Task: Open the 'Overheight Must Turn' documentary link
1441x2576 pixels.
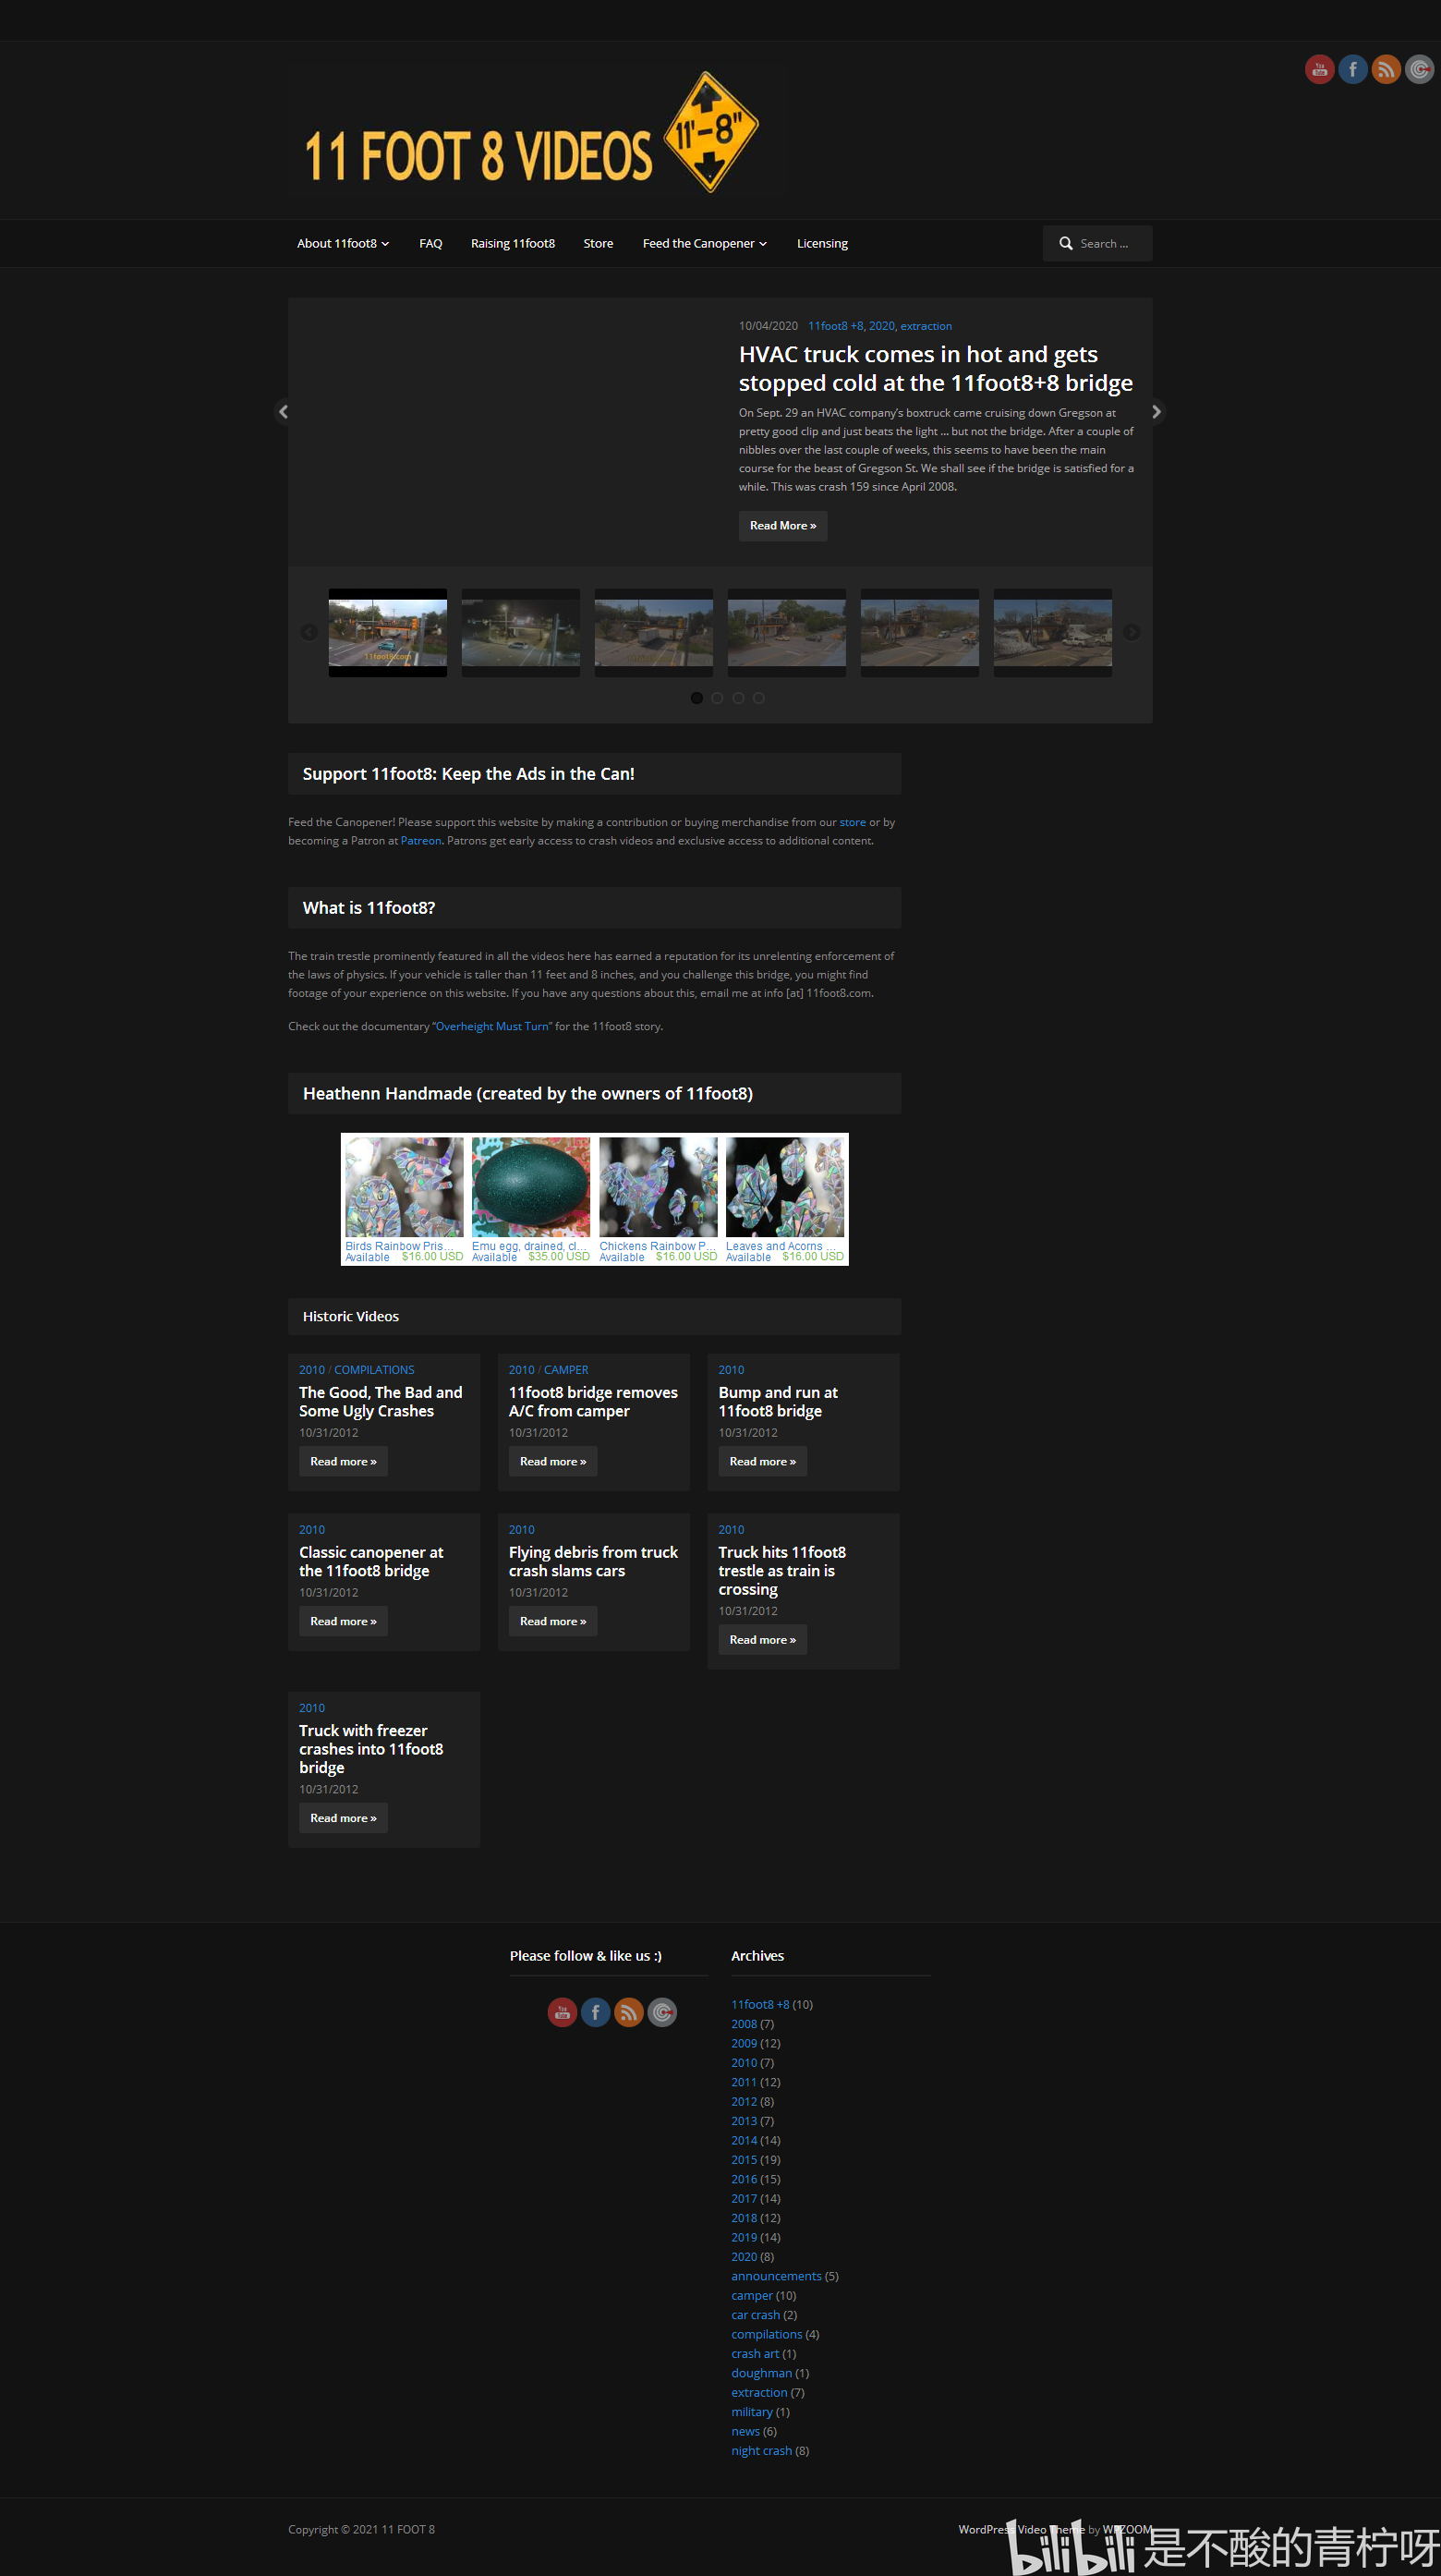Action: point(492,1026)
